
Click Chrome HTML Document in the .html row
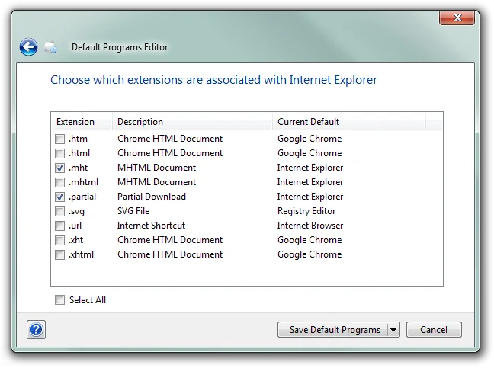[170, 153]
